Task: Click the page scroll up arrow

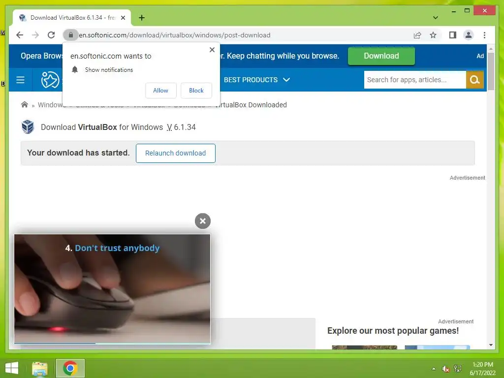Action: coord(491,49)
